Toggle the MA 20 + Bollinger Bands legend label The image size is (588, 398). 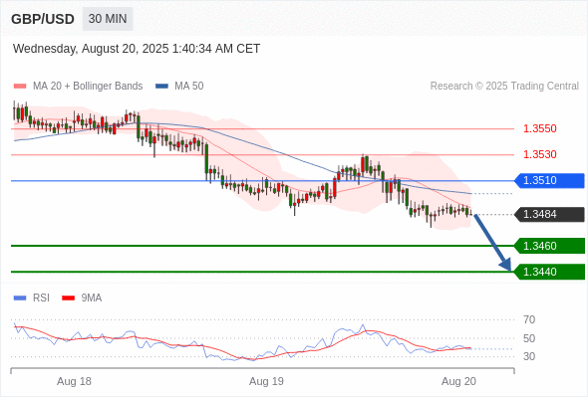[88, 87]
